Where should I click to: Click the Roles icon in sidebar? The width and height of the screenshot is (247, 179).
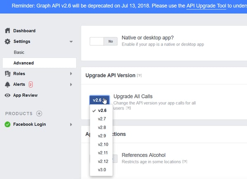(x=7, y=74)
